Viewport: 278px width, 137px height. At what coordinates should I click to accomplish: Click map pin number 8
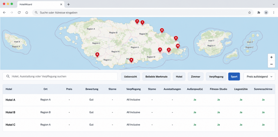[97, 55]
